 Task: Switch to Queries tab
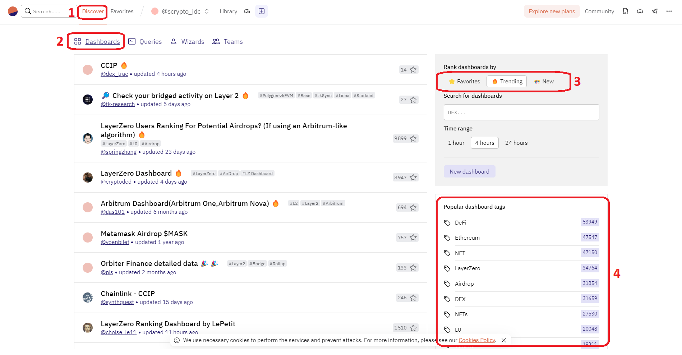pyautogui.click(x=145, y=42)
